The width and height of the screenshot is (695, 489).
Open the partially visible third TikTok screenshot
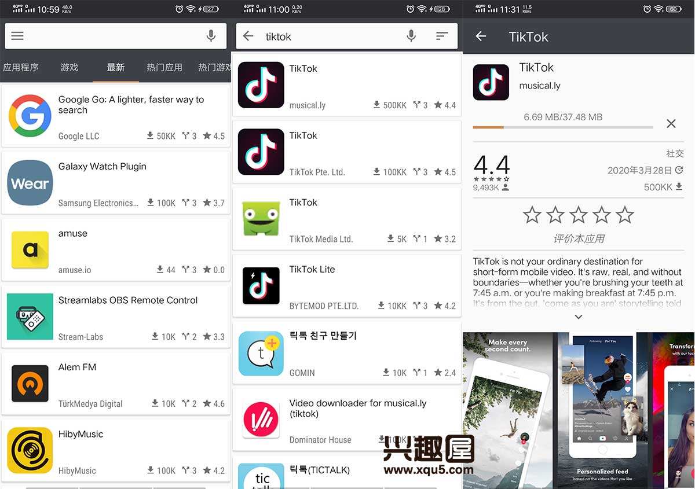tap(674, 410)
